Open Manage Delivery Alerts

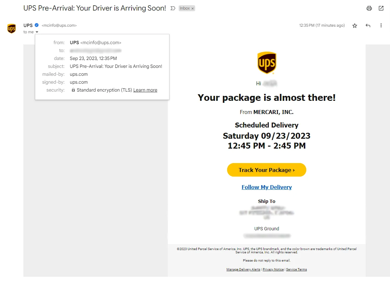coord(243,269)
